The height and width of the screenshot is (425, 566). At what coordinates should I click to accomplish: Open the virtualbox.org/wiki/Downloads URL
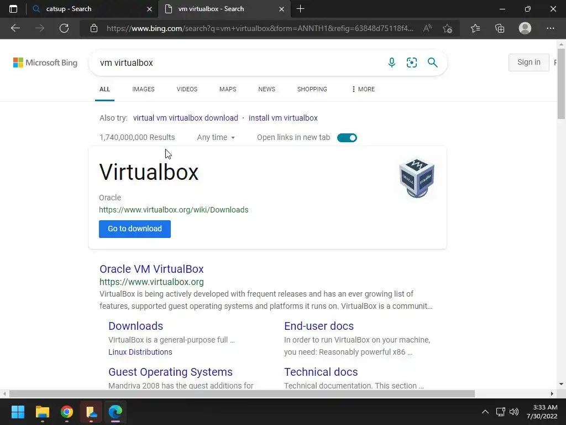click(x=174, y=210)
